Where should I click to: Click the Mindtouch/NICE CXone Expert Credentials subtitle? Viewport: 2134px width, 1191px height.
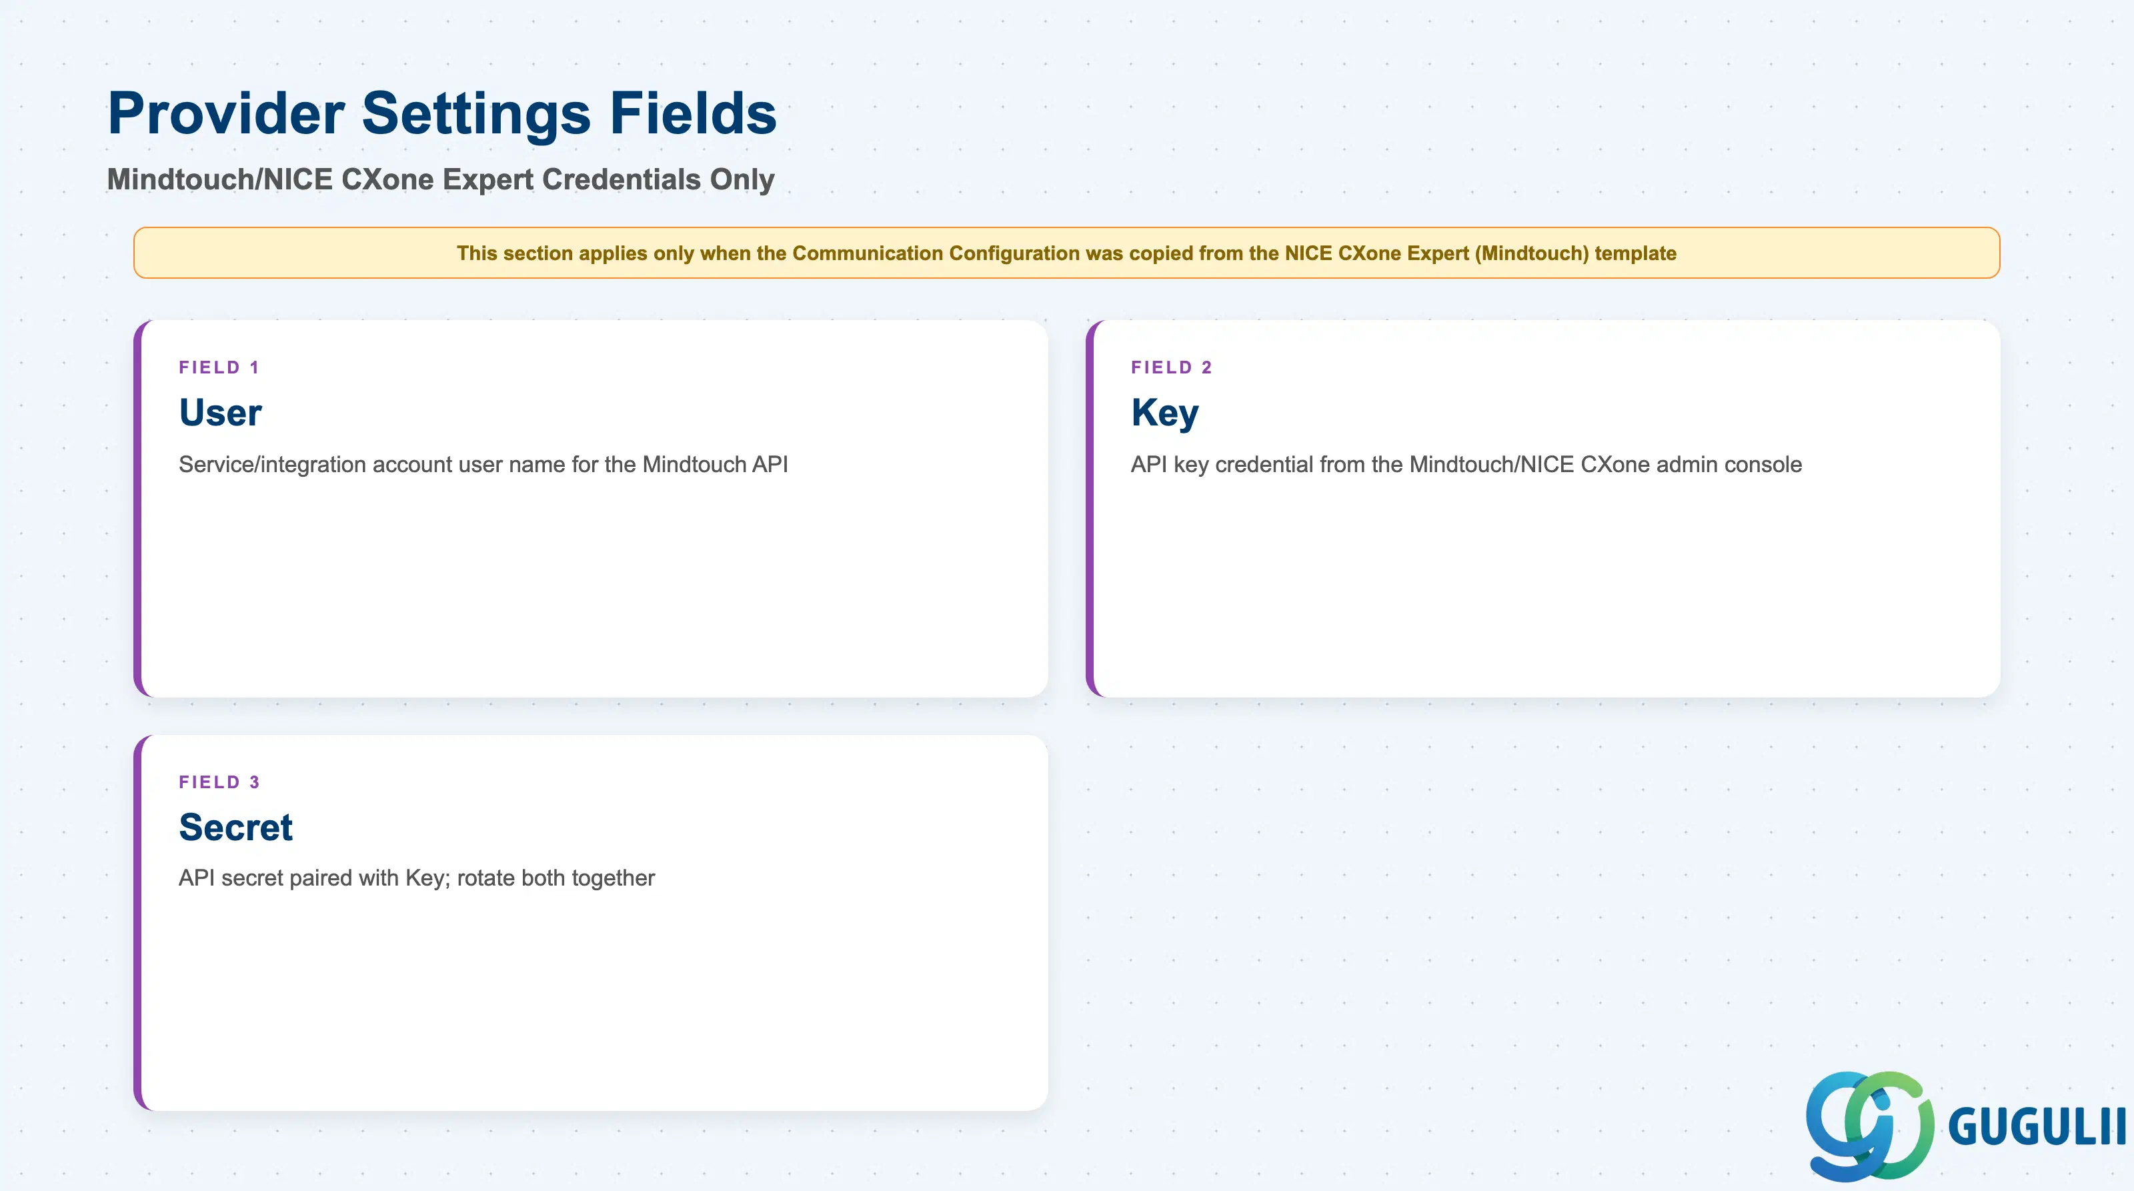pyautogui.click(x=441, y=179)
